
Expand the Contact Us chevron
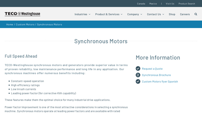coord(163,14)
